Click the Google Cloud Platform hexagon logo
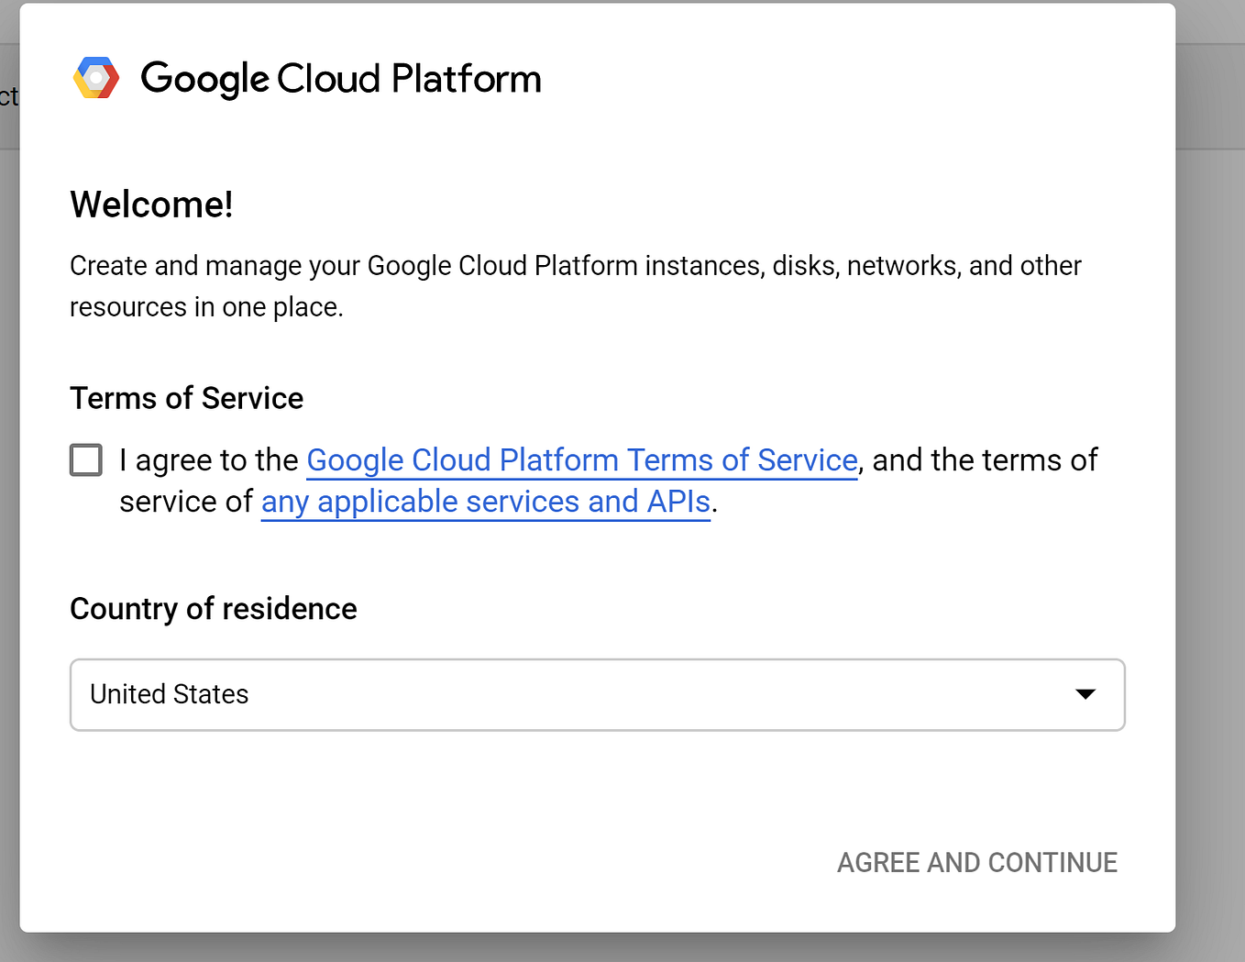The width and height of the screenshot is (1245, 962). [96, 78]
